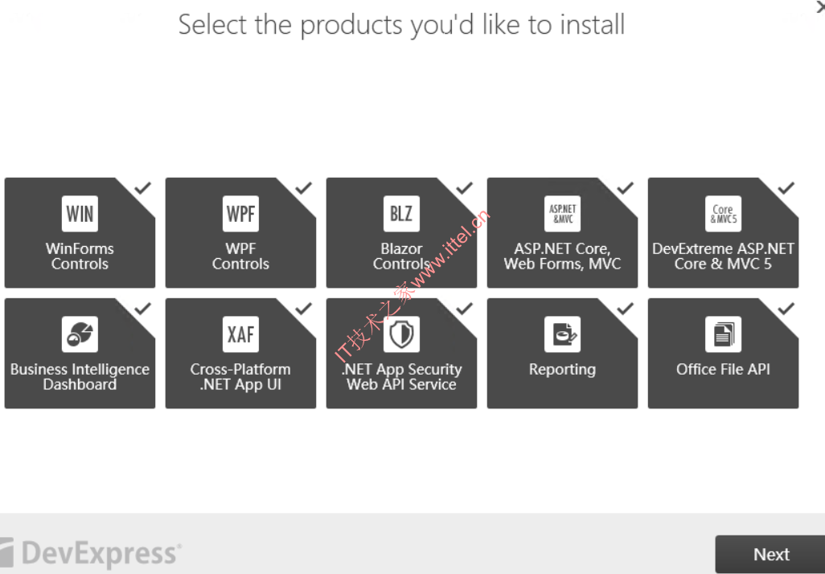Toggle the WPF Controls checkmark

click(304, 188)
